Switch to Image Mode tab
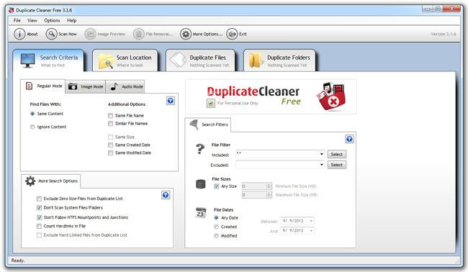468x272 pixels. pyautogui.click(x=86, y=86)
